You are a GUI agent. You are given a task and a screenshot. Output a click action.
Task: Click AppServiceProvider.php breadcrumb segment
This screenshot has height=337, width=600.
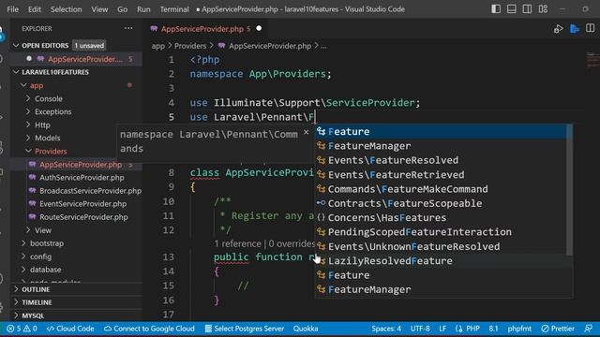coord(270,46)
